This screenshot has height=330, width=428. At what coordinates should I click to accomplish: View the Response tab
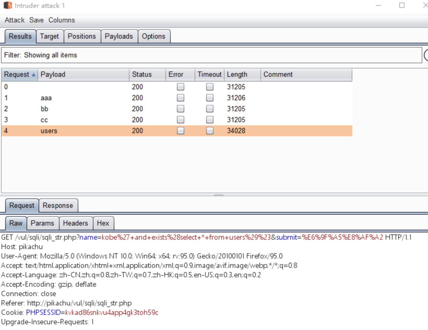tap(58, 205)
